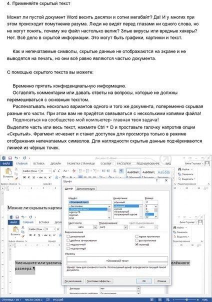Open the ФАЙЛ tab in the top ribbon

pos(6,163)
